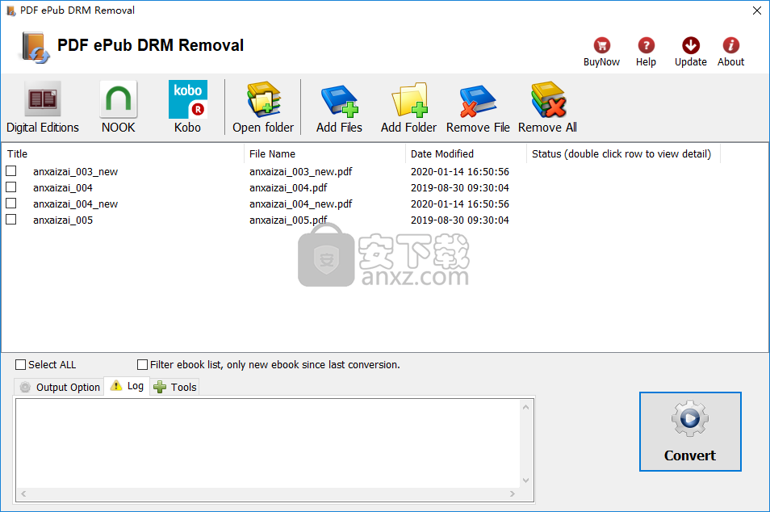Screen dimensions: 770x512
Task: Click the Status column header
Action: click(623, 153)
